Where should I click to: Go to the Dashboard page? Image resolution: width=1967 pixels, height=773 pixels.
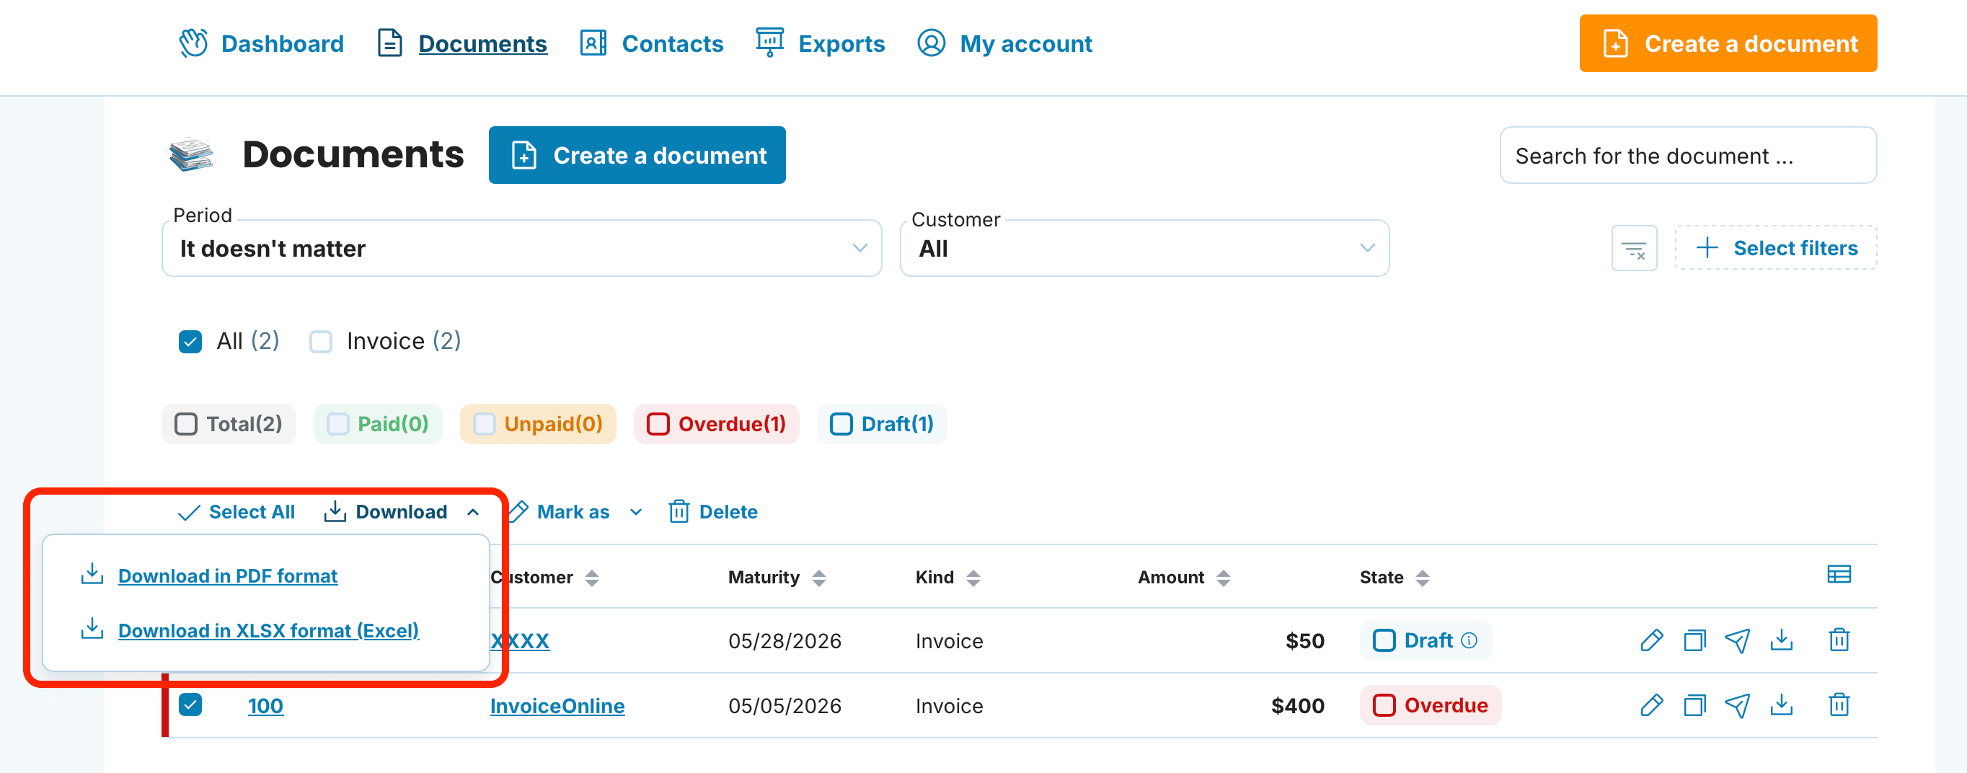click(261, 43)
